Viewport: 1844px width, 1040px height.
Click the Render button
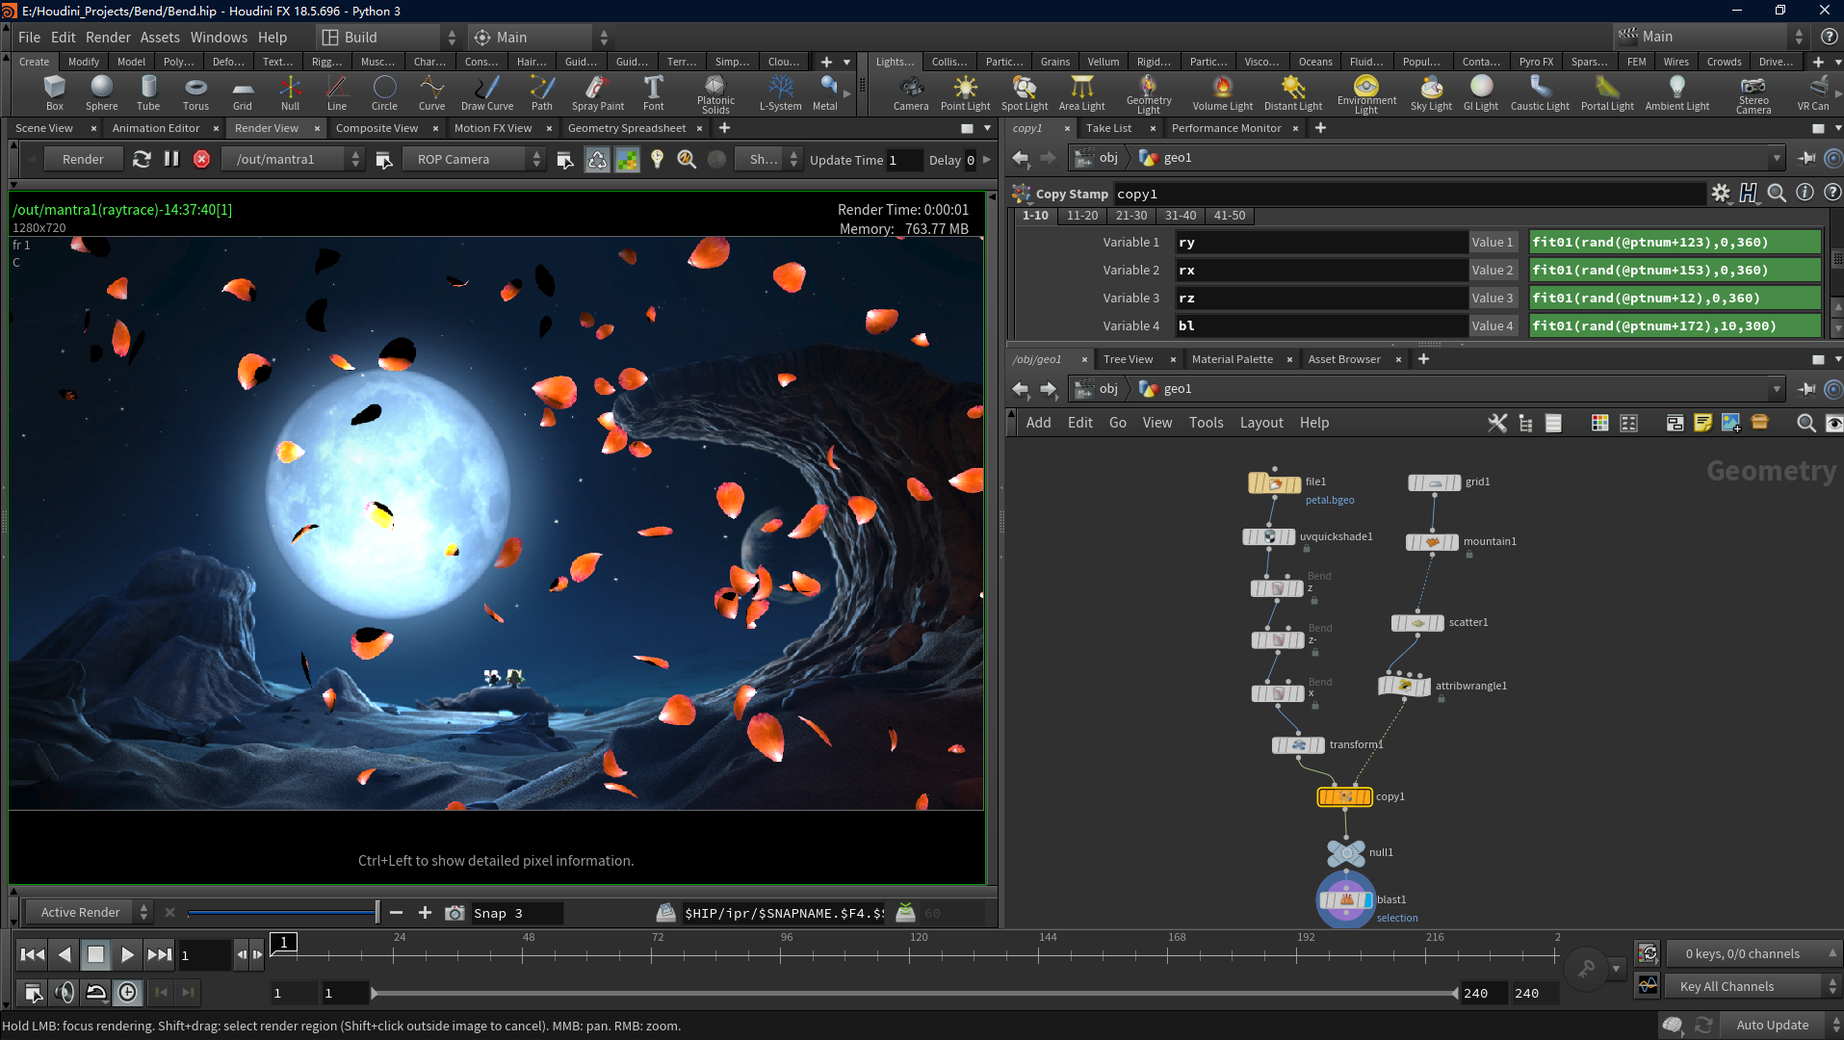pos(83,159)
